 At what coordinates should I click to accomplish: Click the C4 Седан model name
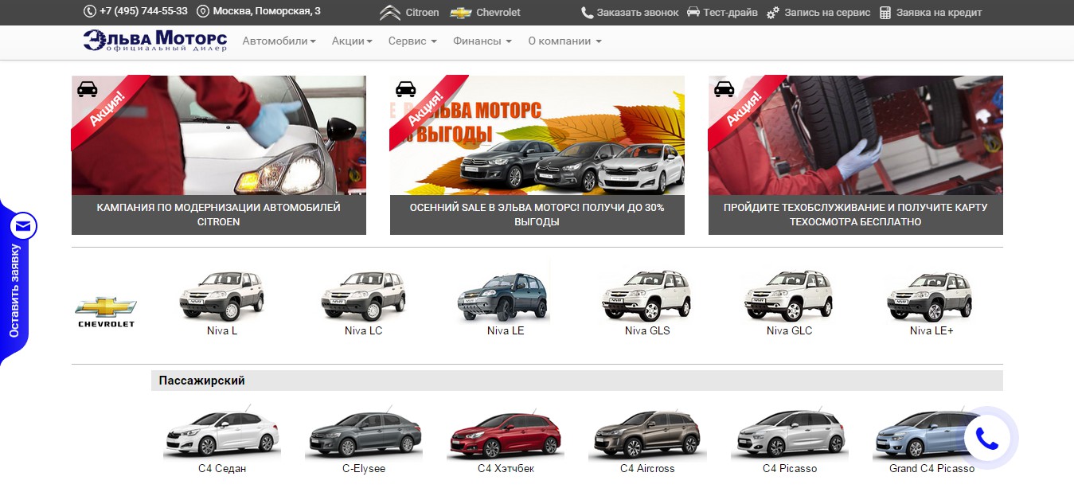[222, 468]
